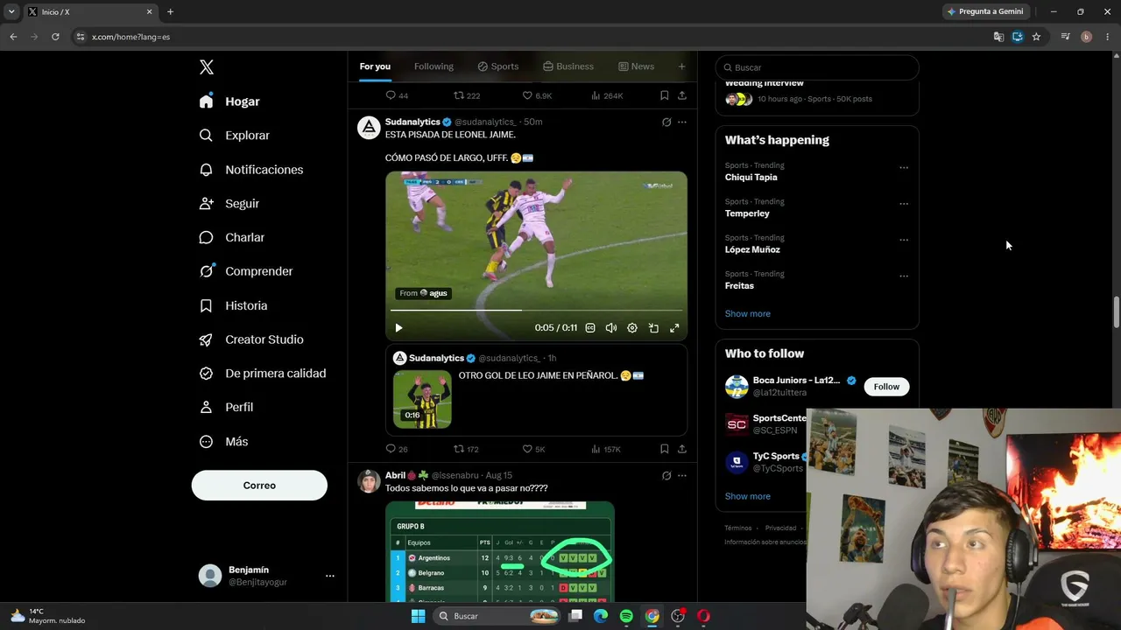Toggle closed captions on the video
The width and height of the screenshot is (1121, 630).
click(590, 328)
